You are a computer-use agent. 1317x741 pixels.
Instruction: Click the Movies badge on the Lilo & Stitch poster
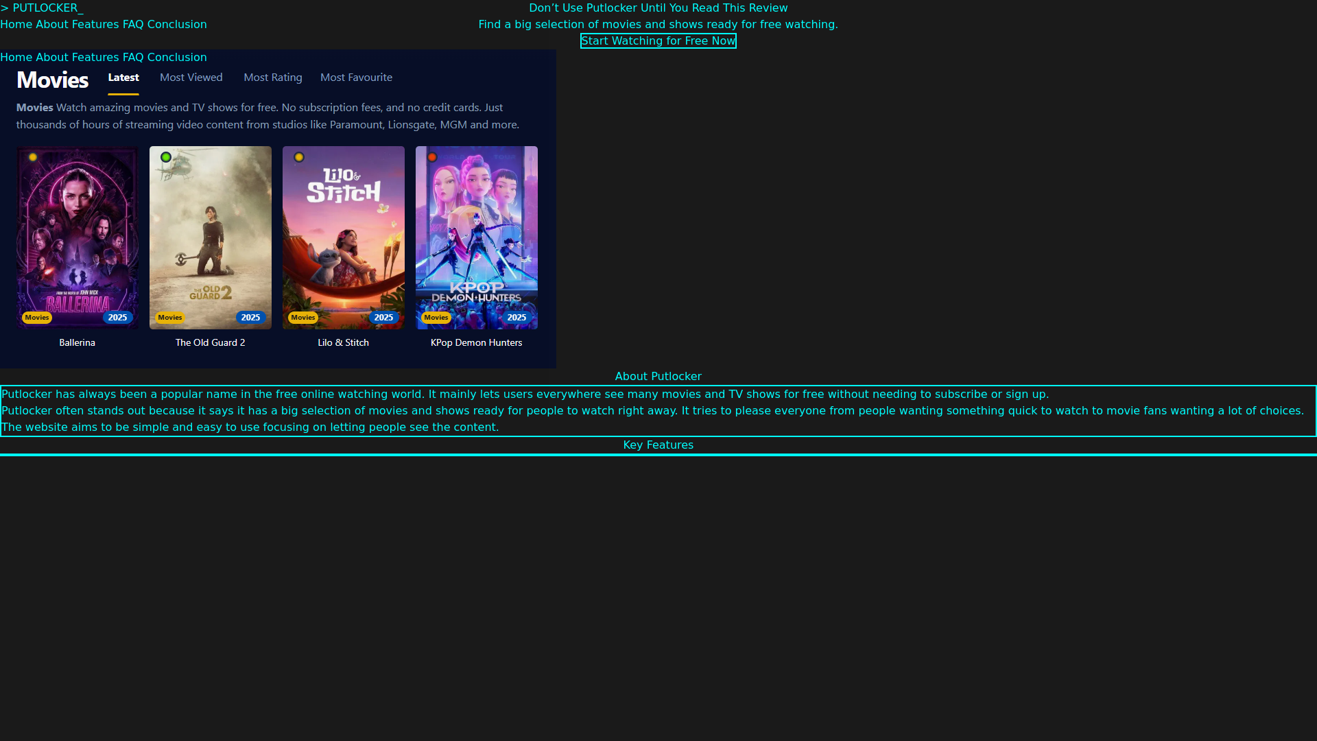tap(303, 318)
